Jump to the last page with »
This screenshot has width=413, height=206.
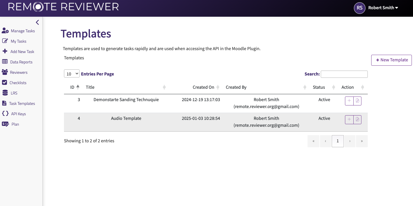pyautogui.click(x=362, y=141)
